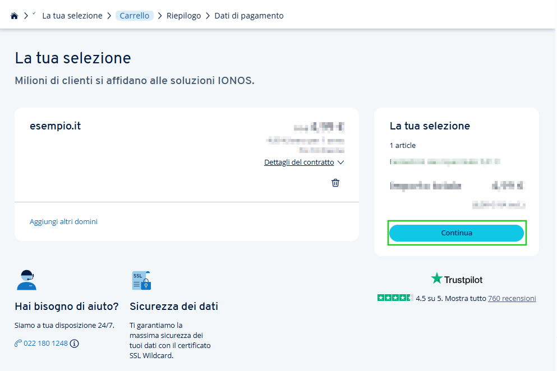557x371 pixels.
Task: Open the trash icon to remove esempio.it
Action: (x=335, y=183)
